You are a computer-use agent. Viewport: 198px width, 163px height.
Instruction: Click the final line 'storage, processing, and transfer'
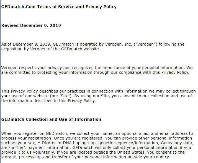[86, 157]
